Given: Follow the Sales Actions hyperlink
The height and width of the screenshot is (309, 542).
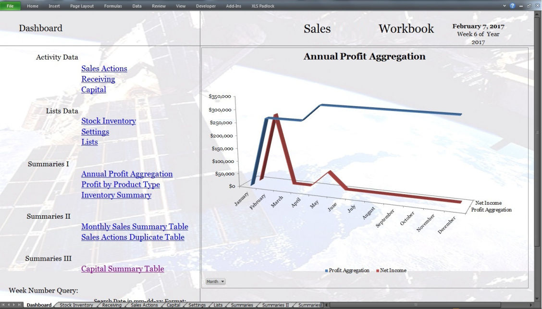Looking at the screenshot, I should tap(104, 69).
